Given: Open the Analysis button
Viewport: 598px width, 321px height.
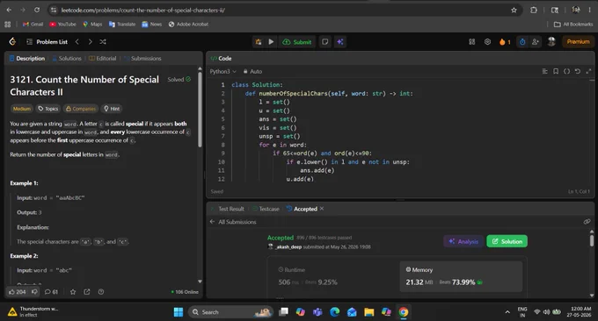Looking at the screenshot, I should [463, 241].
